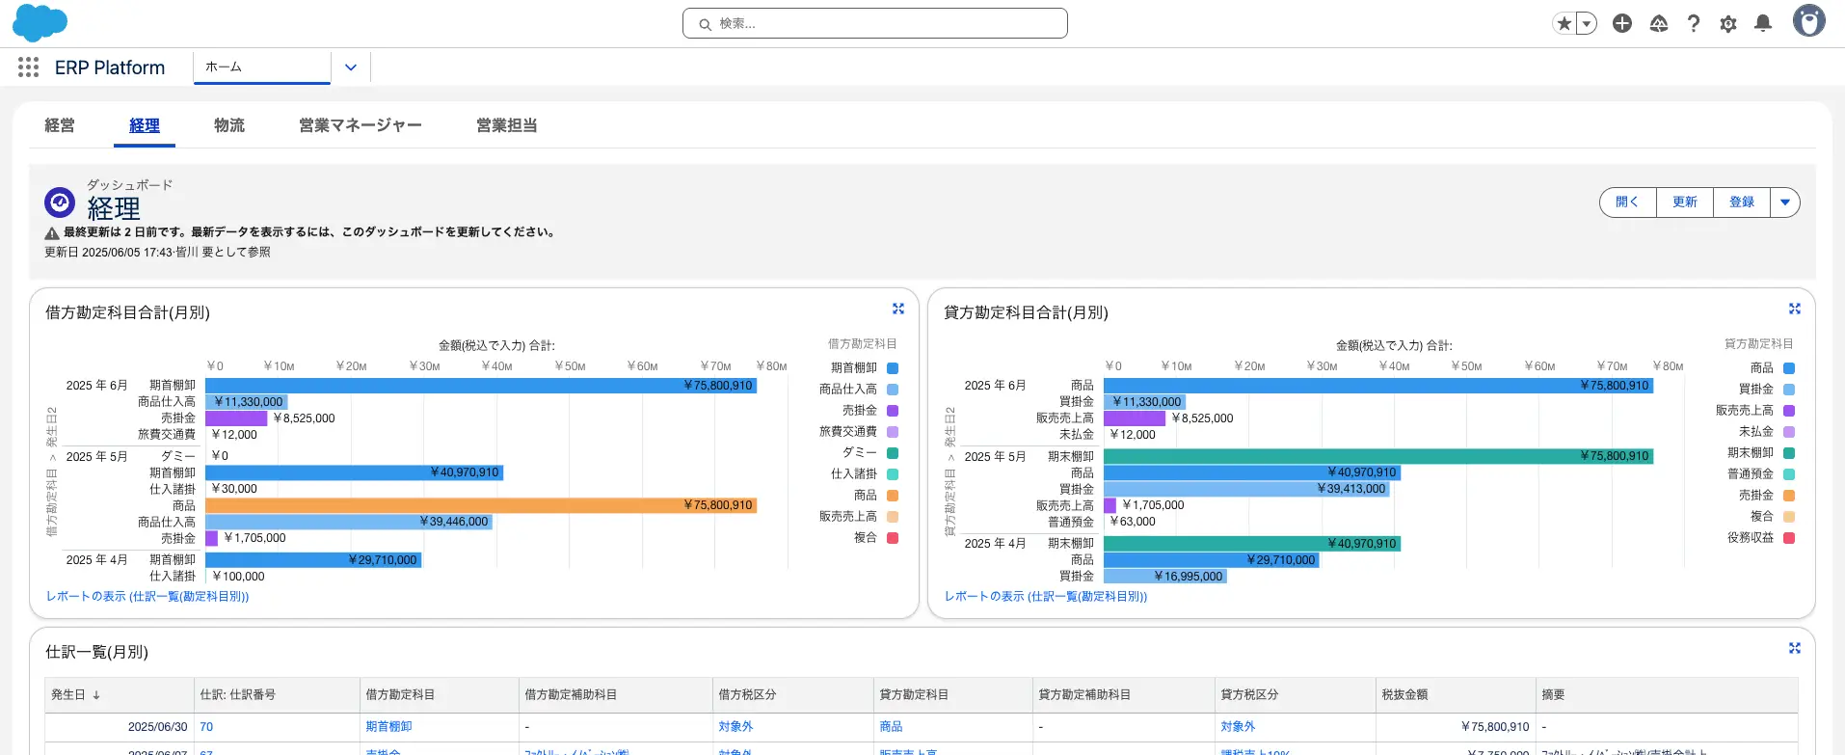Open the Setup gear icon
1845x755 pixels.
pyautogui.click(x=1728, y=23)
